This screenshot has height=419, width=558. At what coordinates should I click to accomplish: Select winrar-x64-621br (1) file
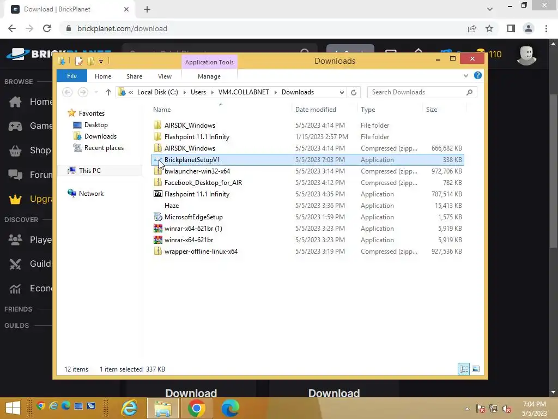click(x=193, y=229)
